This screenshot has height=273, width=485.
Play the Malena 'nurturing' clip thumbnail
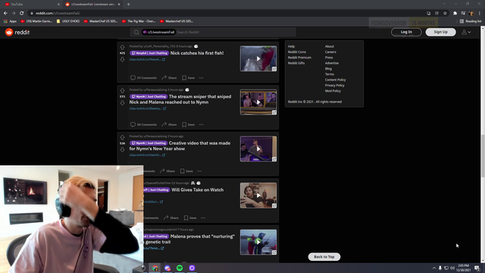click(258, 242)
